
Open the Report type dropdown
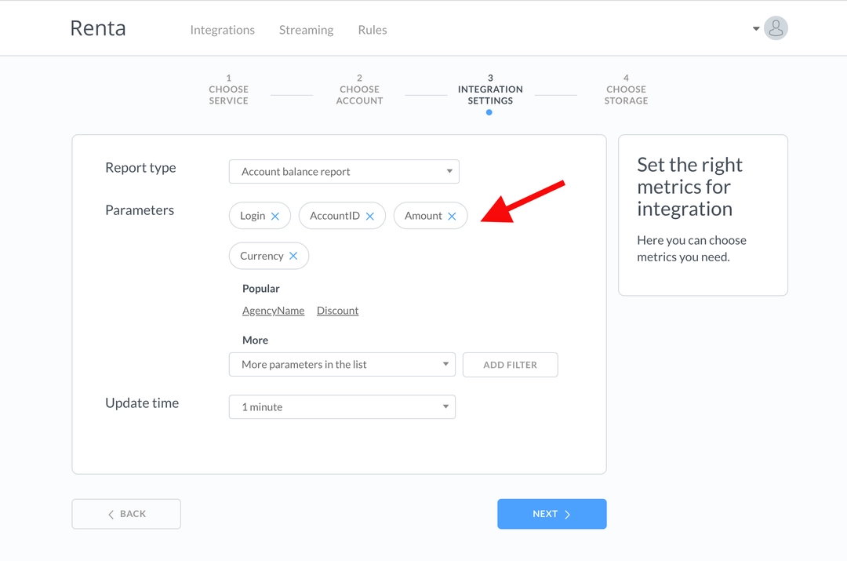point(344,171)
